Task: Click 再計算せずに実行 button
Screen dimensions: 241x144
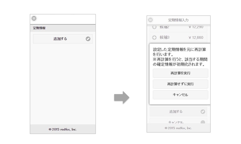Action: point(180,84)
